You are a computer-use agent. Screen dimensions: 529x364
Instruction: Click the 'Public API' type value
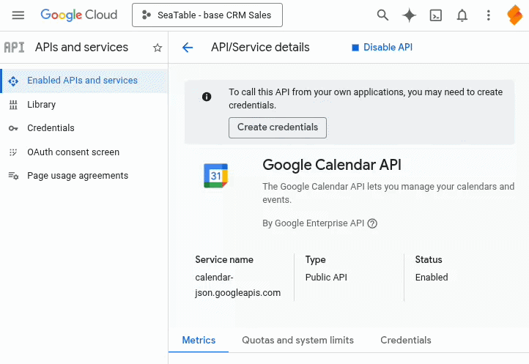(x=326, y=278)
